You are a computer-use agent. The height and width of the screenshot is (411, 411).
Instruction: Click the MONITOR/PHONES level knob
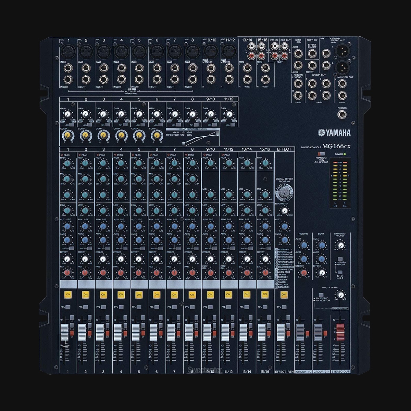pyautogui.click(x=340, y=245)
